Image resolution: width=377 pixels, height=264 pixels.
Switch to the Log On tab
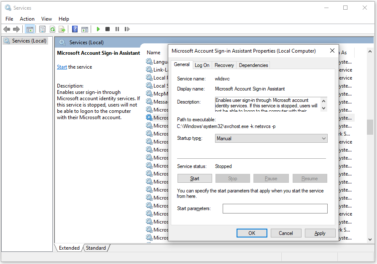(x=202, y=65)
